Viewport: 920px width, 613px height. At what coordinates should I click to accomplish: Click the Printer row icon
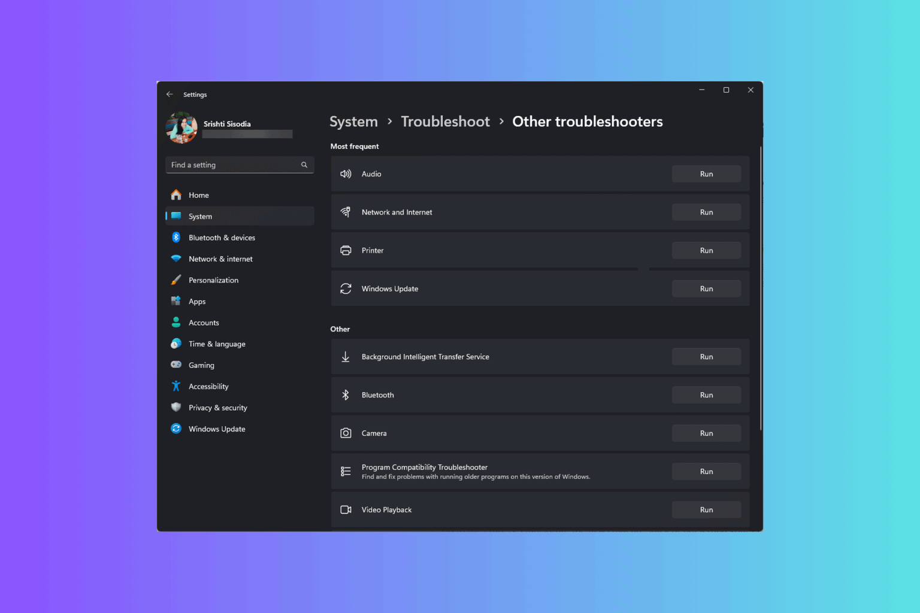tap(346, 250)
